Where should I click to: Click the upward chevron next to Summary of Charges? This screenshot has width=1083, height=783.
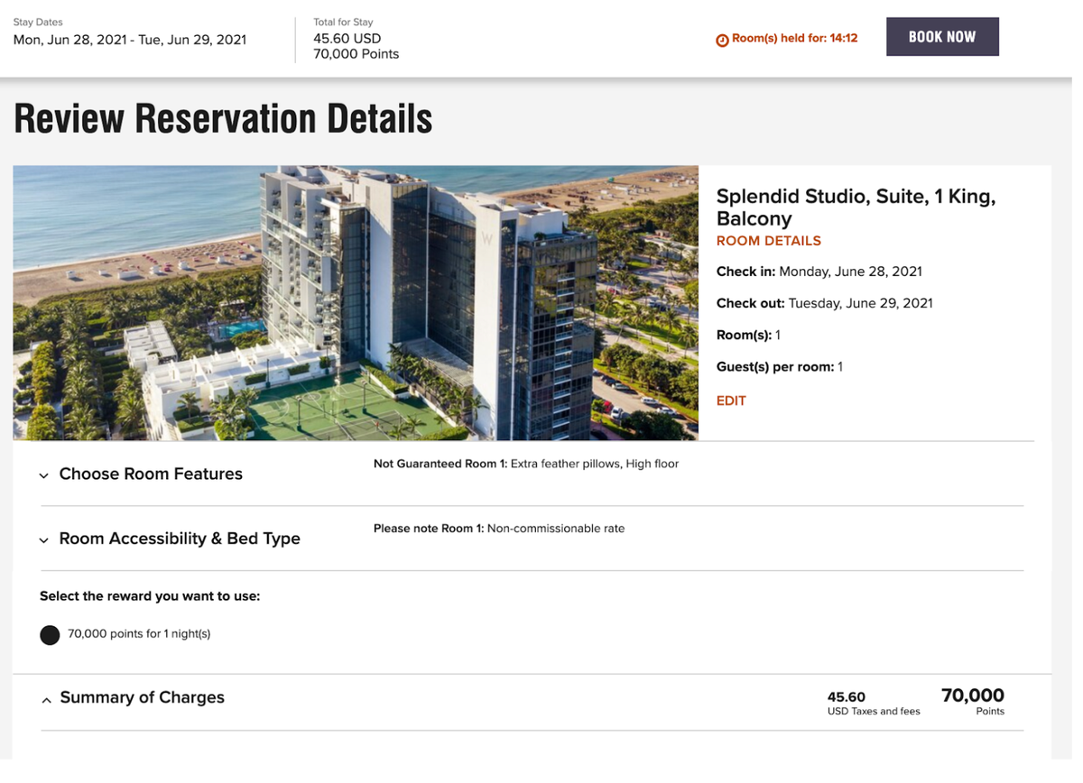(x=45, y=699)
